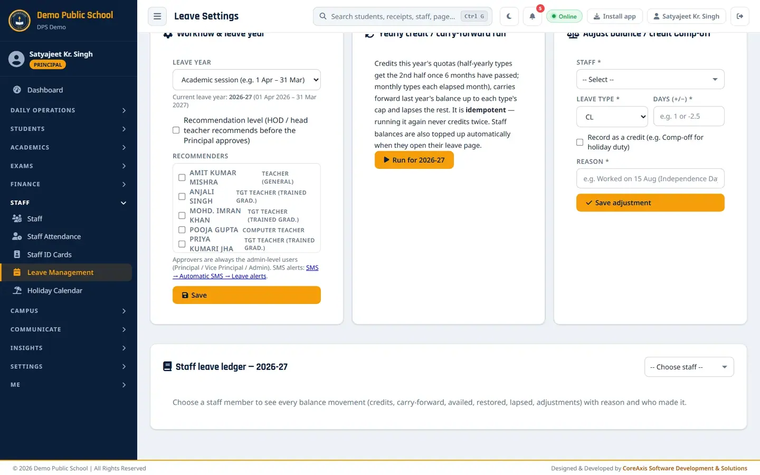
Task: Click the logout icon in header
Action: tap(740, 16)
